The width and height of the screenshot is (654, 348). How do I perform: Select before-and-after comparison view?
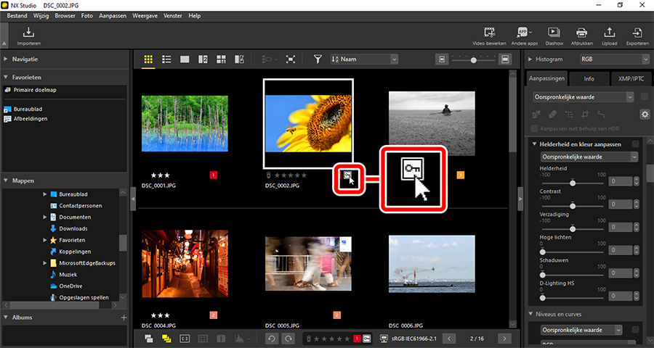pos(239,59)
